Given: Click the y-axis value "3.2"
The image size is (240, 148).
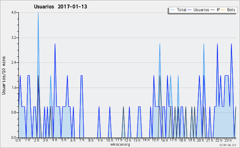Looking at the screenshot, I should [x=14, y=38].
